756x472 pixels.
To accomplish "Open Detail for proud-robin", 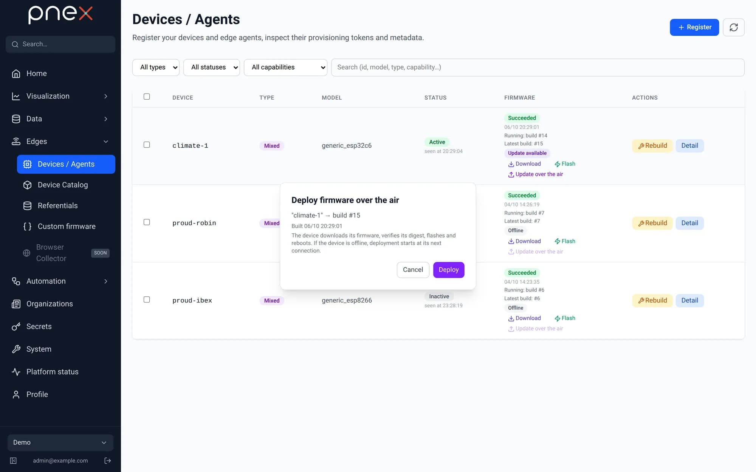I will 689,223.
